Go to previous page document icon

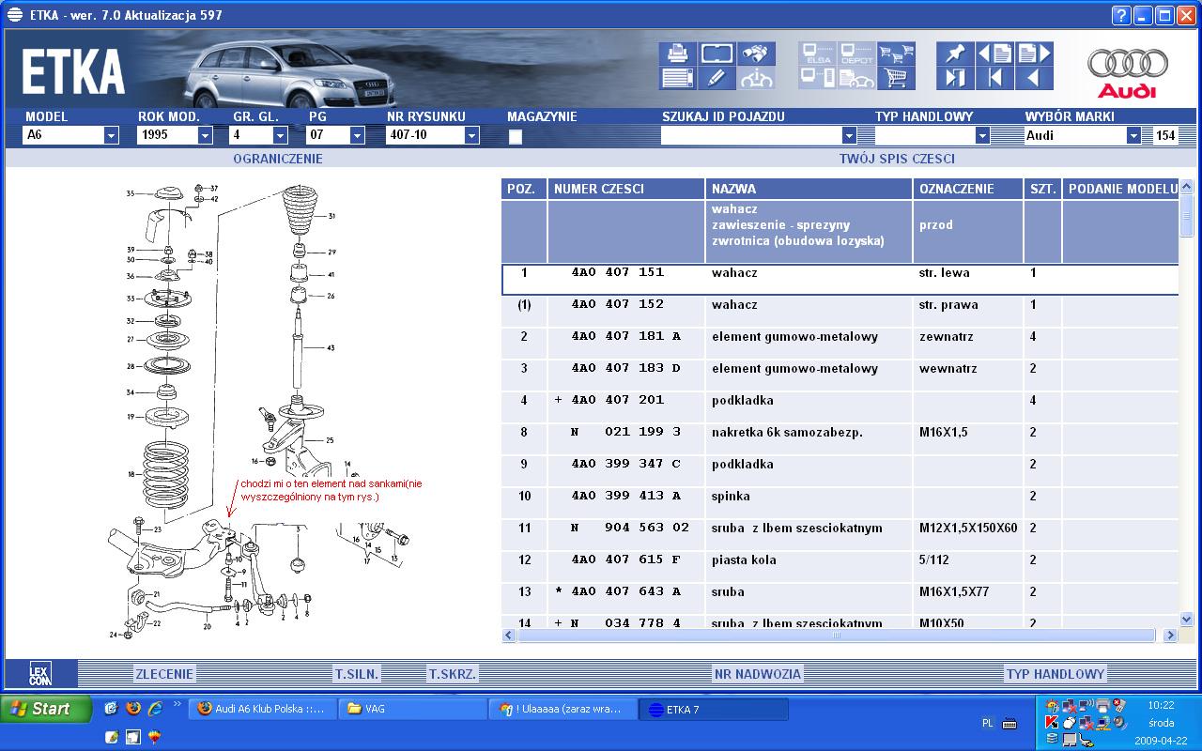[x=994, y=54]
